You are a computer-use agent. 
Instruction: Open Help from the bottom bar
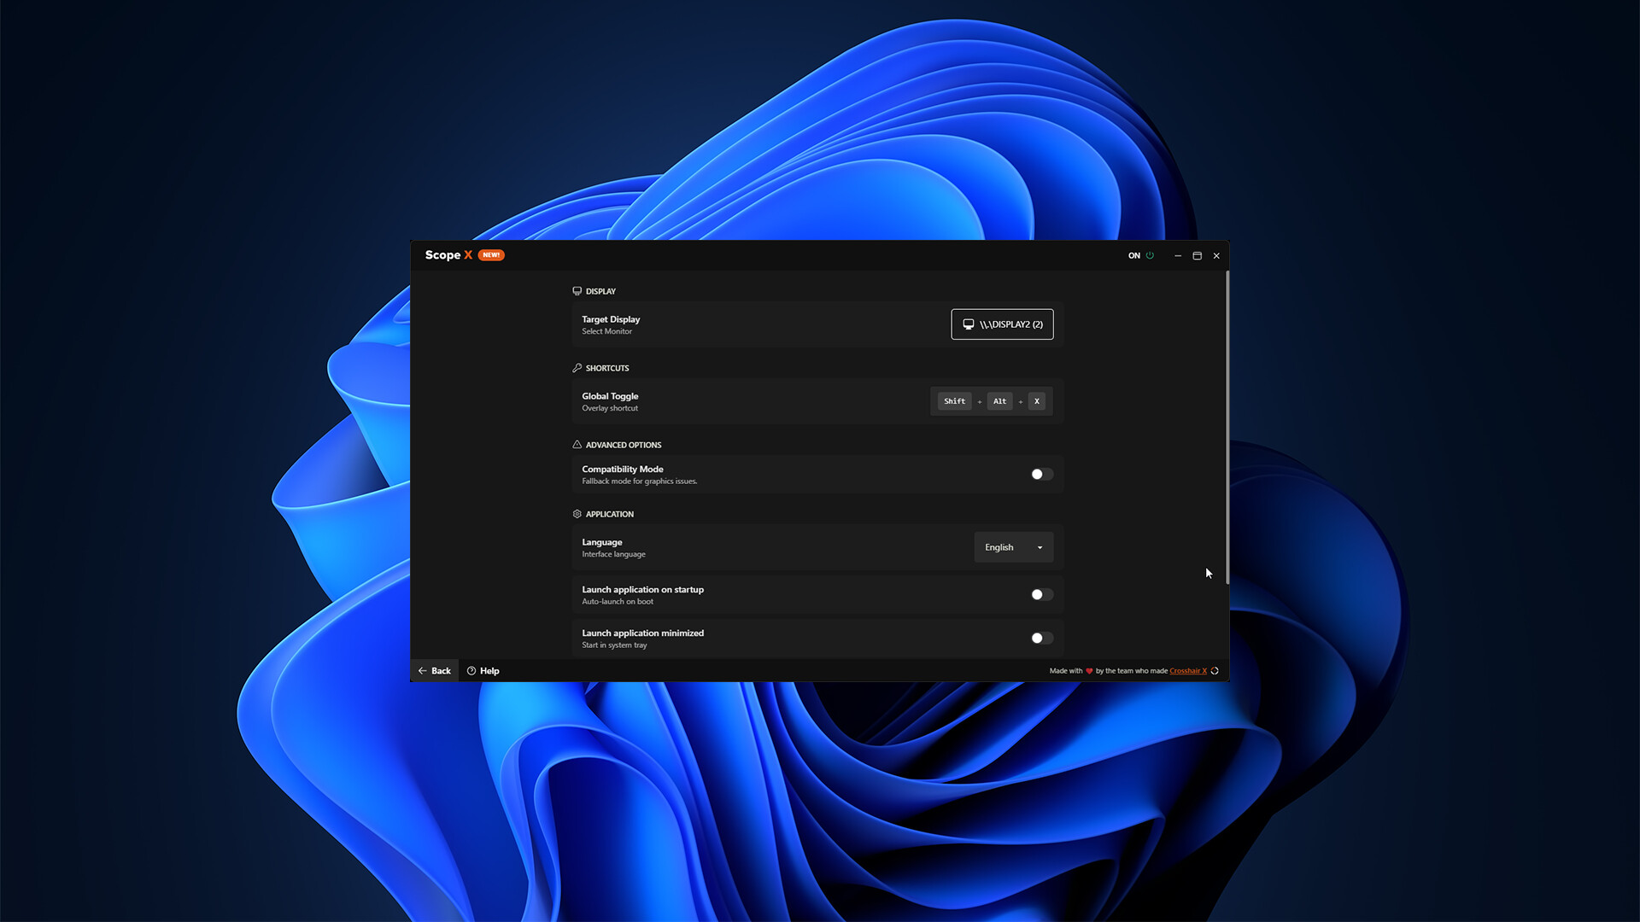coord(483,671)
